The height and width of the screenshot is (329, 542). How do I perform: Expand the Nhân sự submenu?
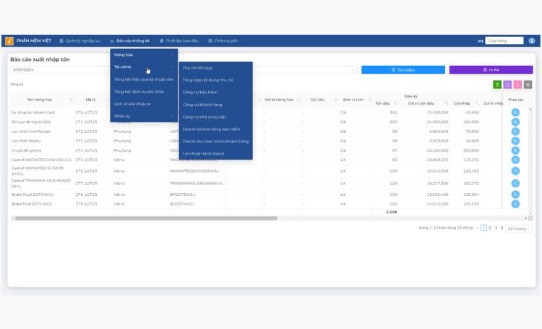[144, 116]
